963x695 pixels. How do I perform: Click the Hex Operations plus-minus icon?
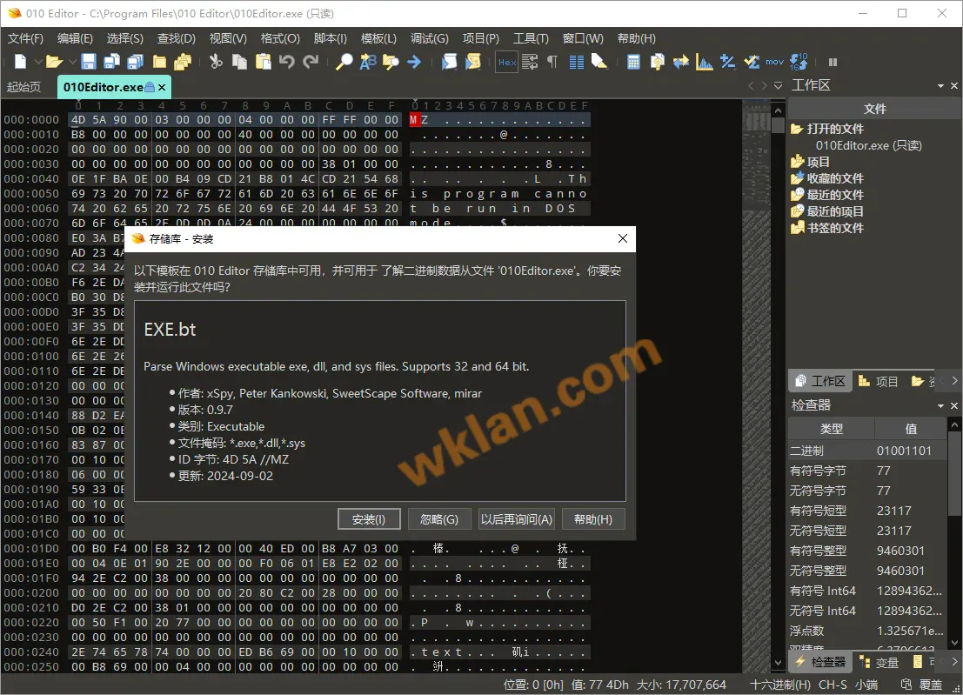tap(728, 62)
